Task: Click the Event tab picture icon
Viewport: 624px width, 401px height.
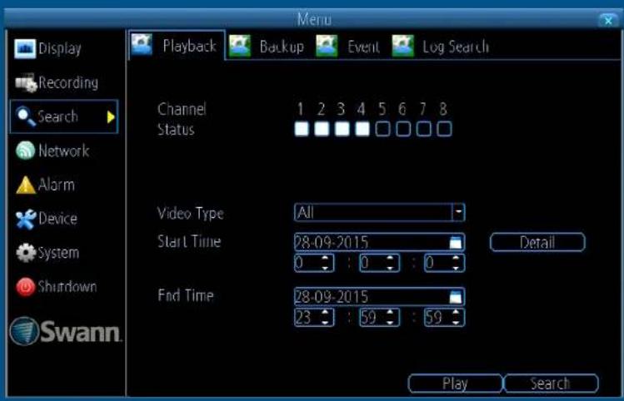Action: click(x=327, y=46)
